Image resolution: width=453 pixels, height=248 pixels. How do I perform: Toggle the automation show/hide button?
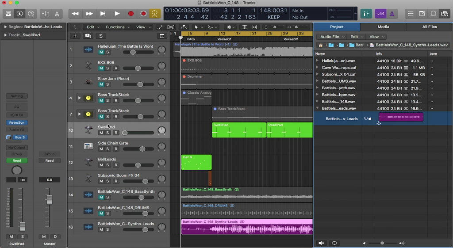(160, 27)
